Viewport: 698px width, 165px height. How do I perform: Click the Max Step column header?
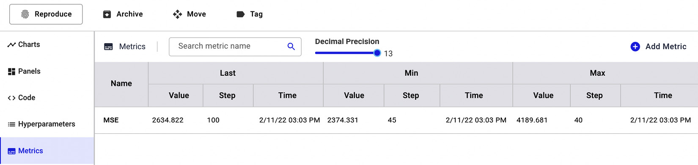point(594,96)
